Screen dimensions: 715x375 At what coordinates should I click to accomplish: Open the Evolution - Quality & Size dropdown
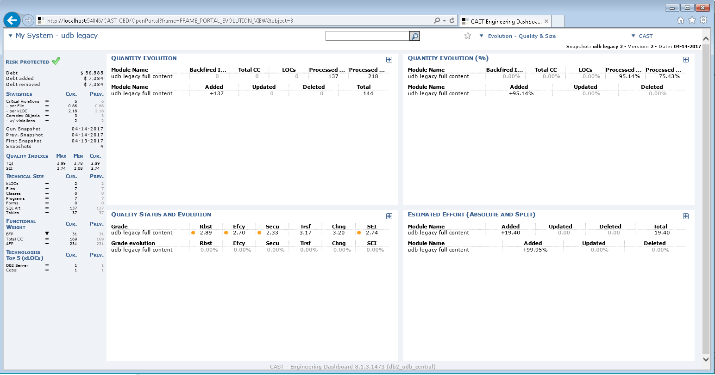coord(518,36)
